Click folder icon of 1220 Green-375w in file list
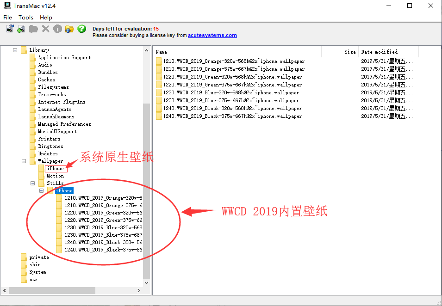 tap(159, 85)
